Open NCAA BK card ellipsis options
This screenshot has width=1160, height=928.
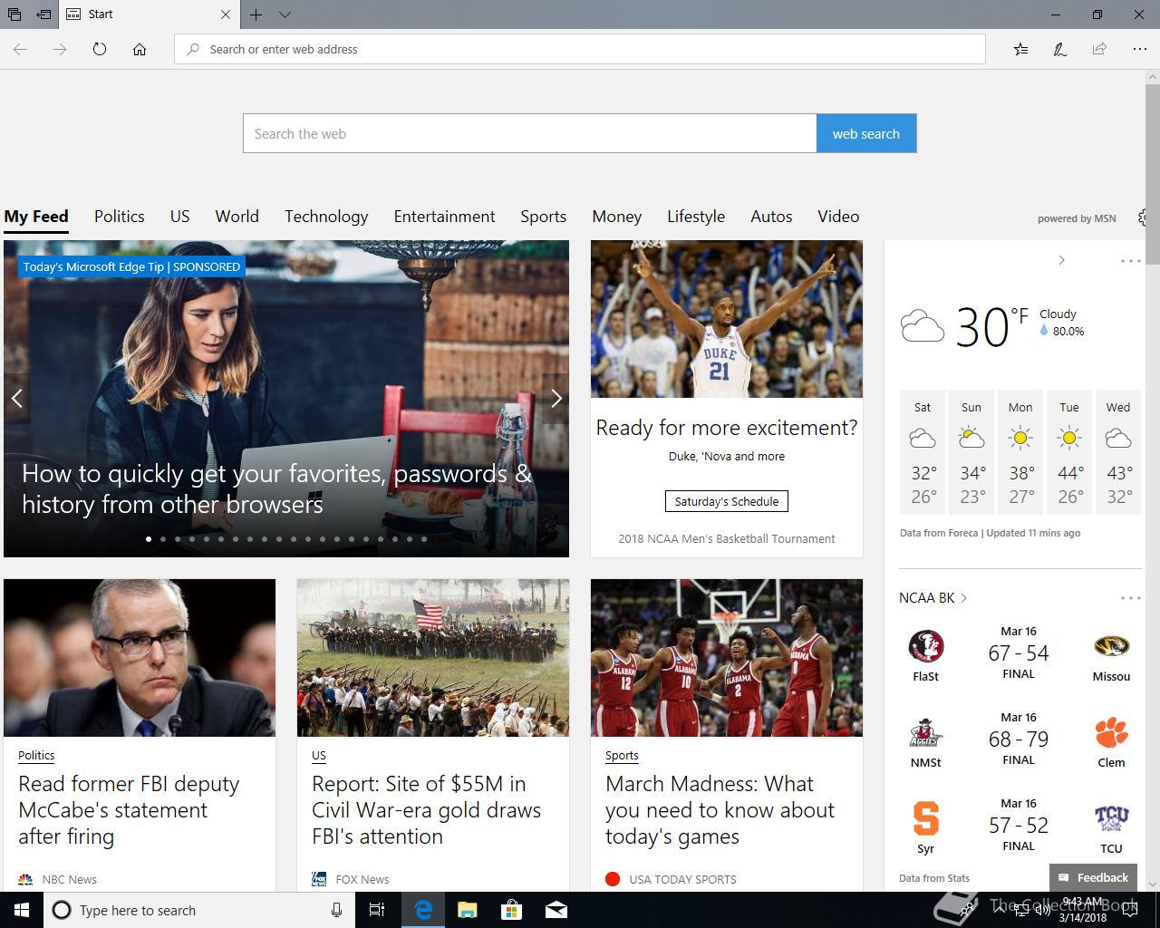click(x=1131, y=598)
